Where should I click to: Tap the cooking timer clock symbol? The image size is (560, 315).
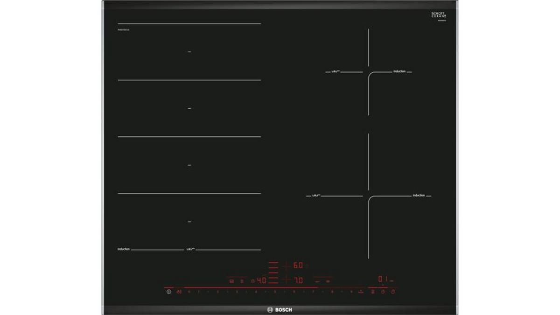coord(383,292)
